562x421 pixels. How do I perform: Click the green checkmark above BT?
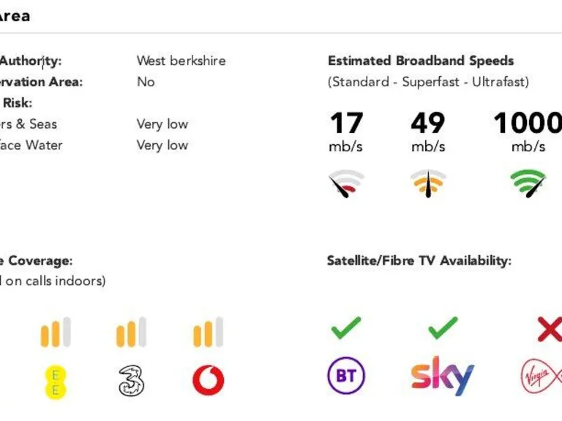tap(345, 328)
